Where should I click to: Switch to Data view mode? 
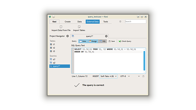point(83,41)
